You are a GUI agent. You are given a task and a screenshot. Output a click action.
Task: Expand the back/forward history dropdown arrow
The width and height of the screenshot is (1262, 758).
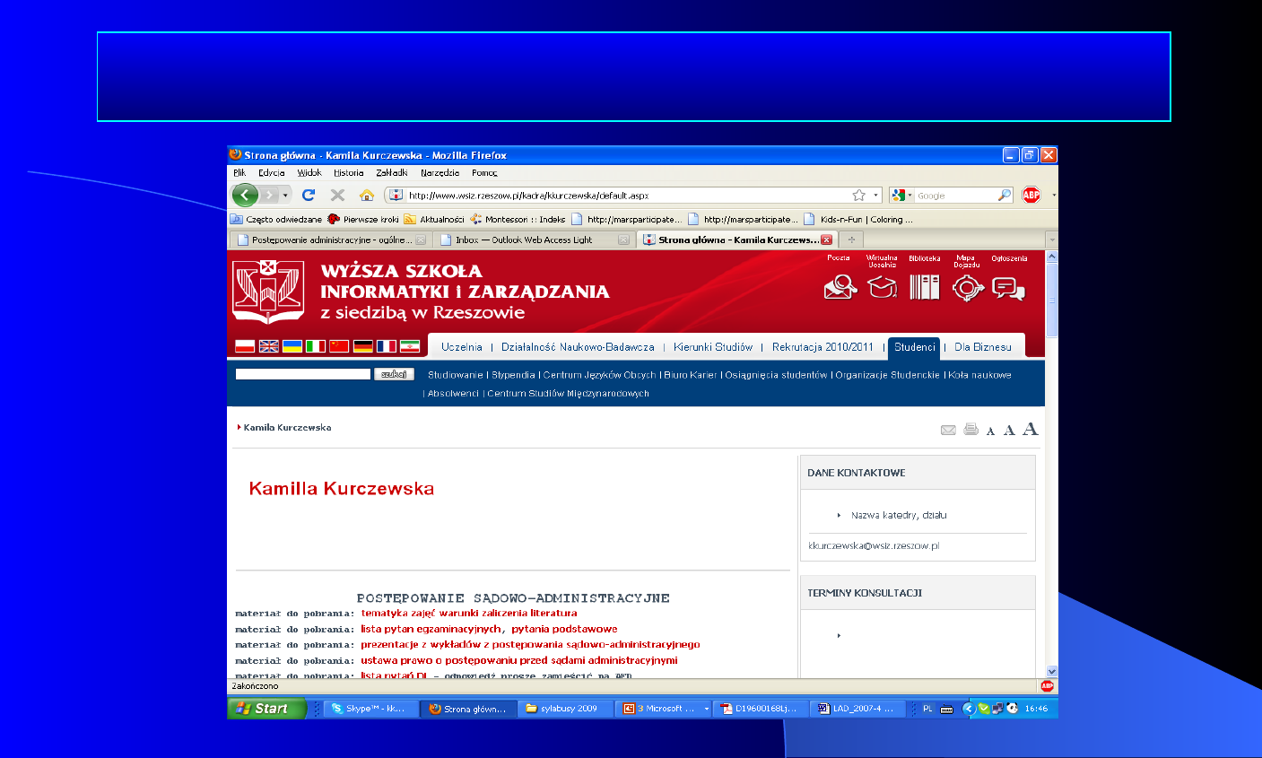coord(286,195)
